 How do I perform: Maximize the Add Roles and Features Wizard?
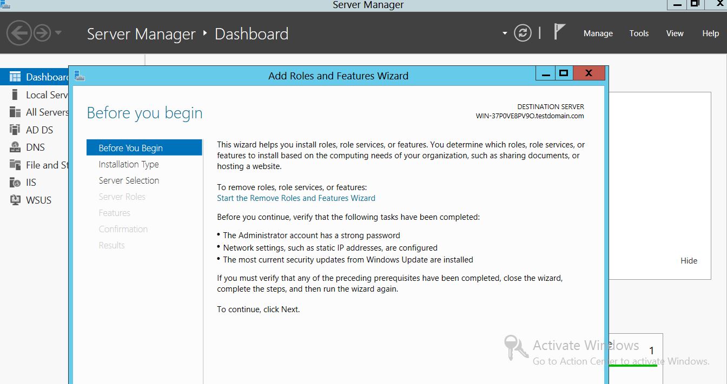click(563, 73)
